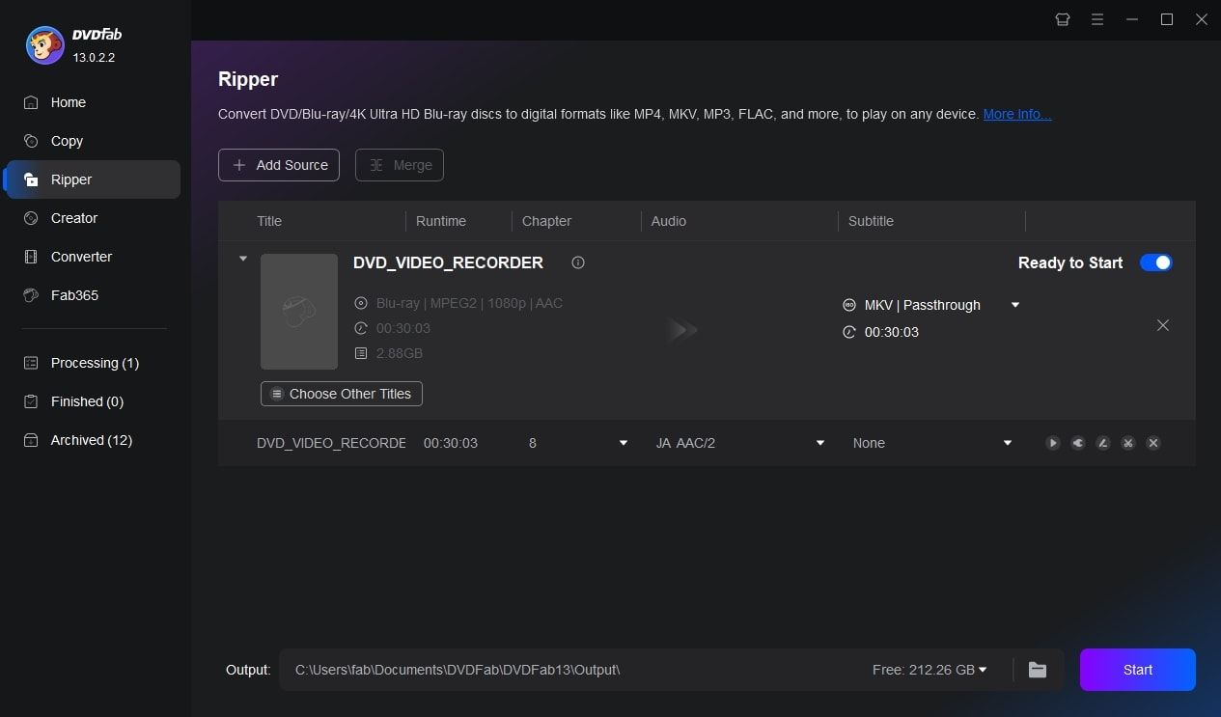
Task: Click the Finished clipboard icon
Action: coord(31,401)
